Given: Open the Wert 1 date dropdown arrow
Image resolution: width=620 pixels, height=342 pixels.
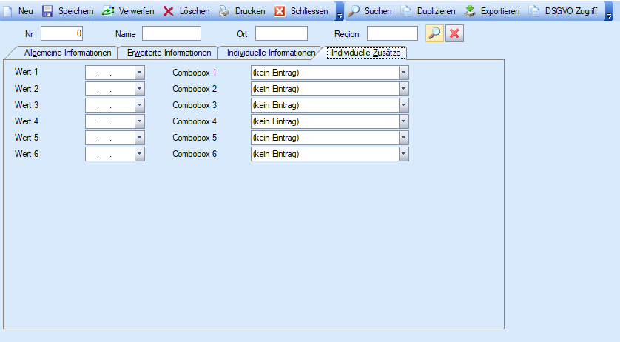Looking at the screenshot, I should 139,73.
